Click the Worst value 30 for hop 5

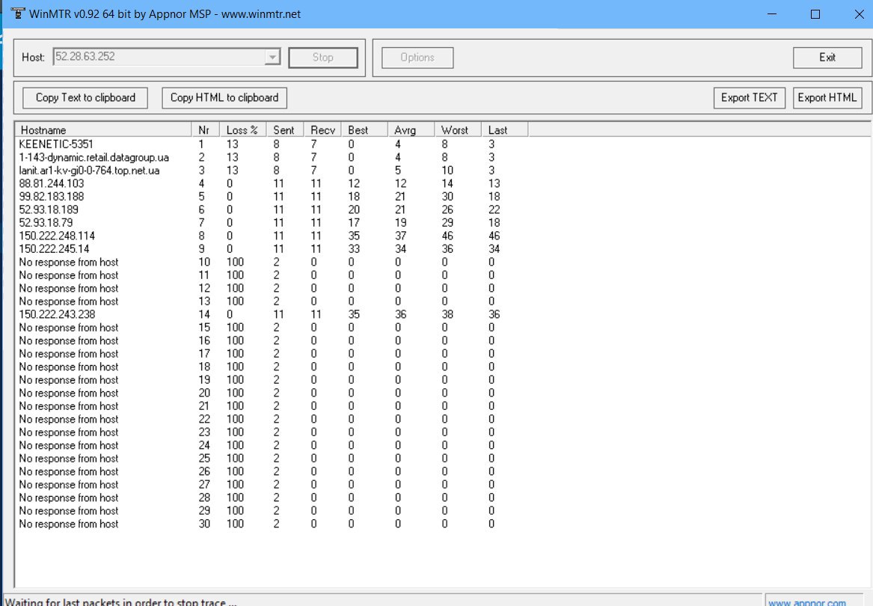[x=447, y=197]
